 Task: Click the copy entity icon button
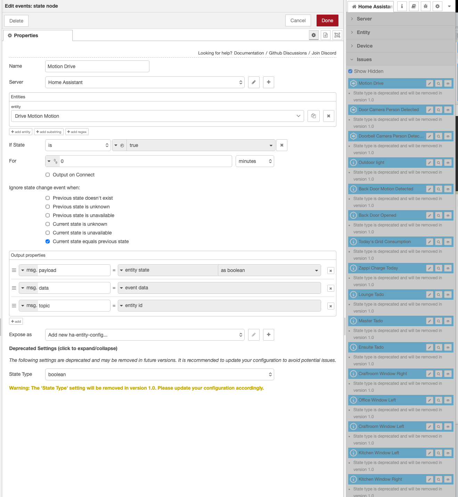click(313, 116)
